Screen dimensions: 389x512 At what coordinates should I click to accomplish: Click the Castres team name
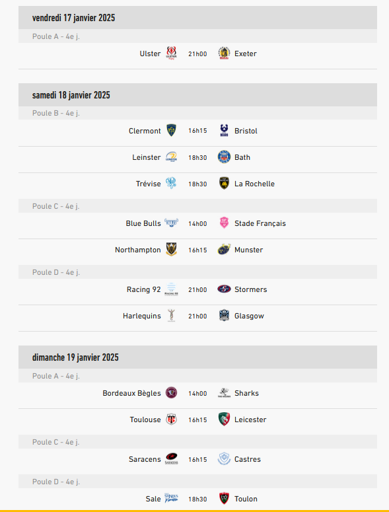click(x=248, y=459)
